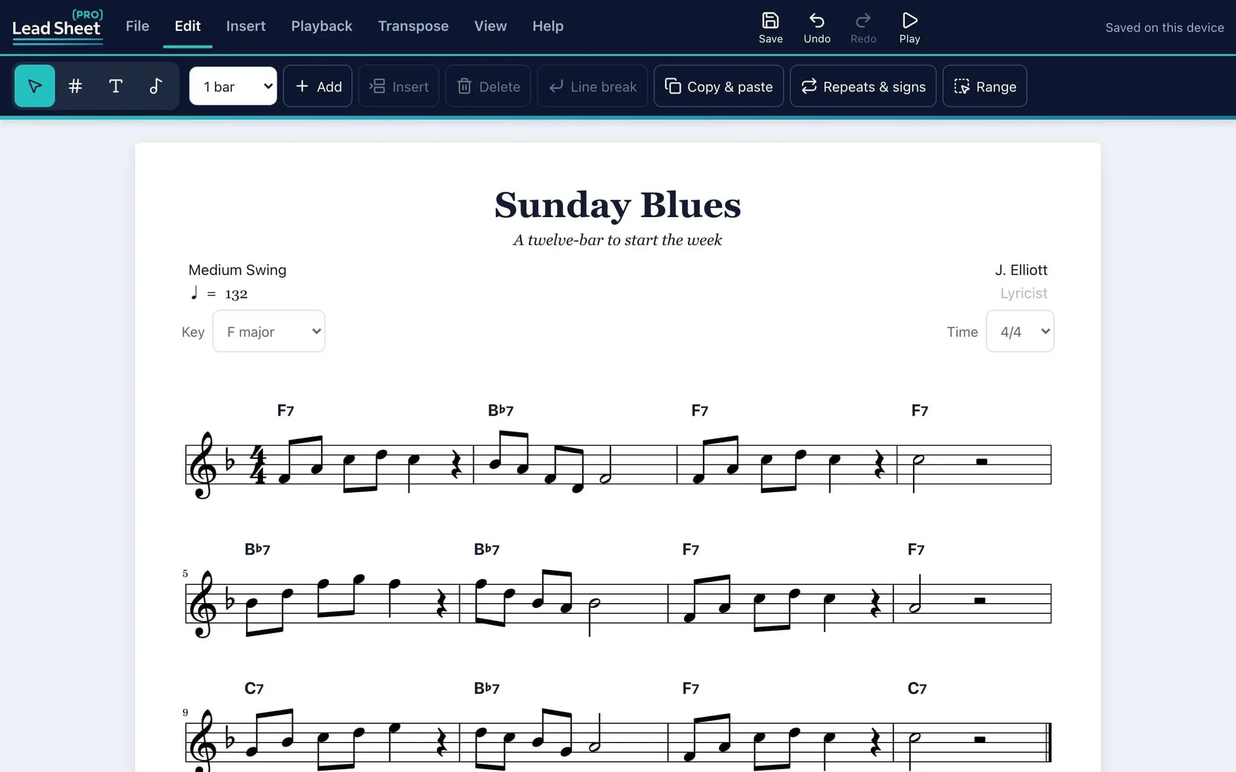
Task: Open the Key F major dropdown
Action: 269,331
